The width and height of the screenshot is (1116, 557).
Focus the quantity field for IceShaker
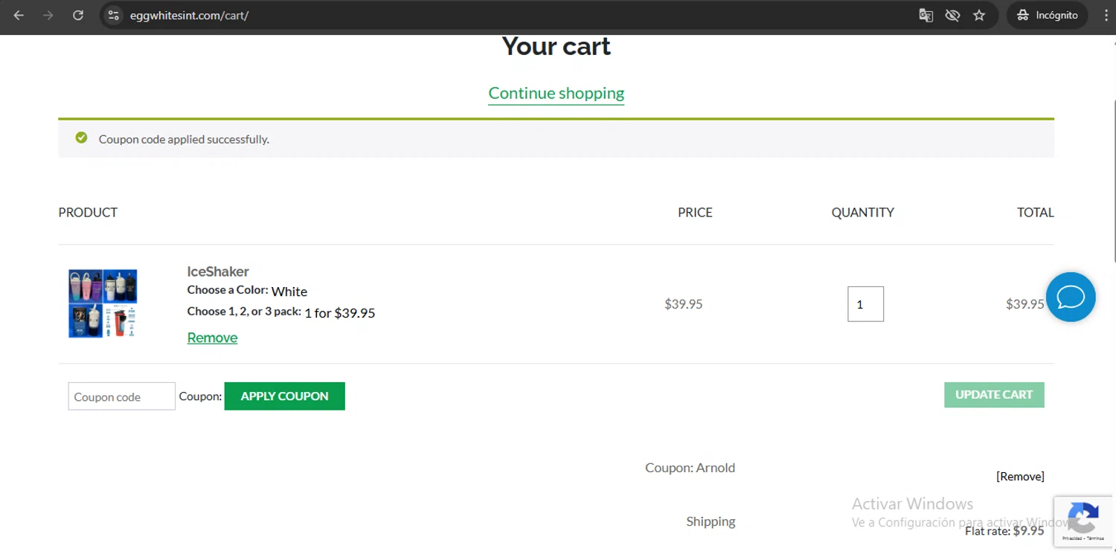point(865,304)
